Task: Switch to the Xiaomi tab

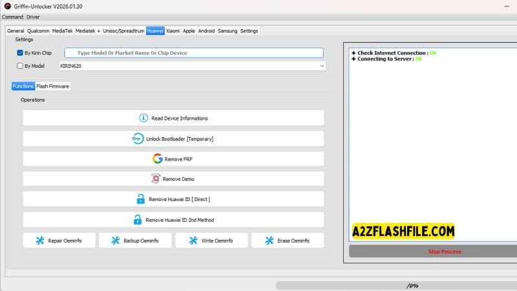Action: (x=173, y=30)
